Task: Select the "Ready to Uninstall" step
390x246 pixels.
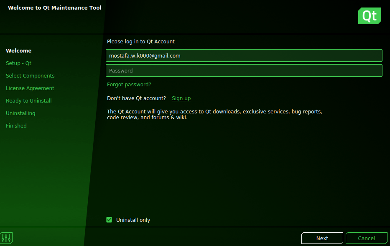Action: pos(28,100)
